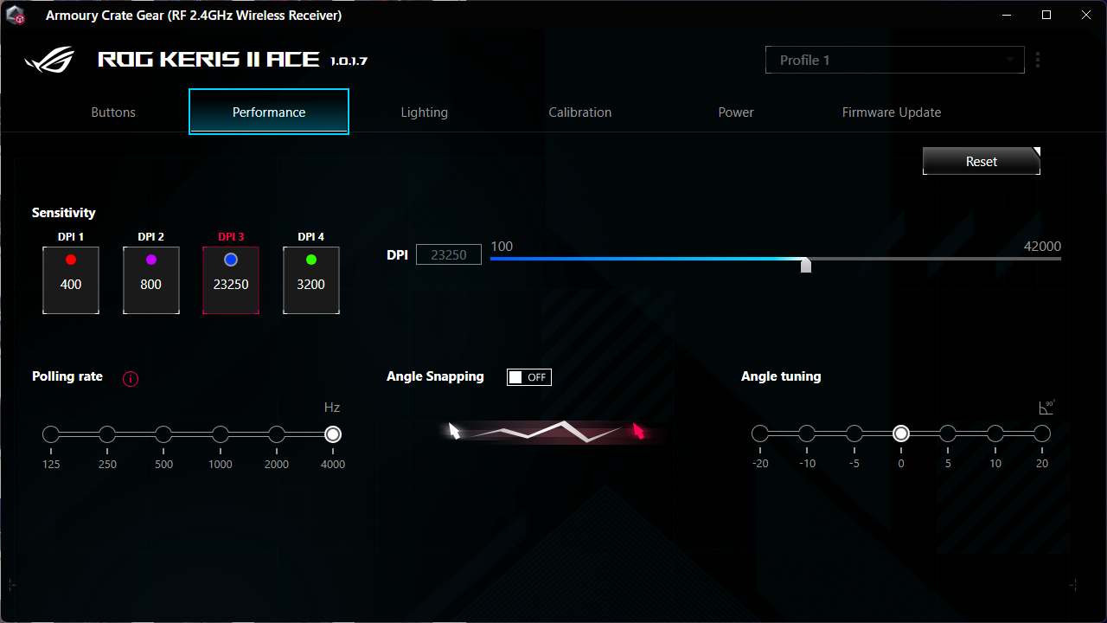
Task: Set angle tuning to 20
Action: click(1042, 434)
